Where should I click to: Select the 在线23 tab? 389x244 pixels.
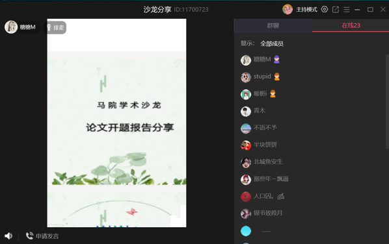click(x=351, y=25)
